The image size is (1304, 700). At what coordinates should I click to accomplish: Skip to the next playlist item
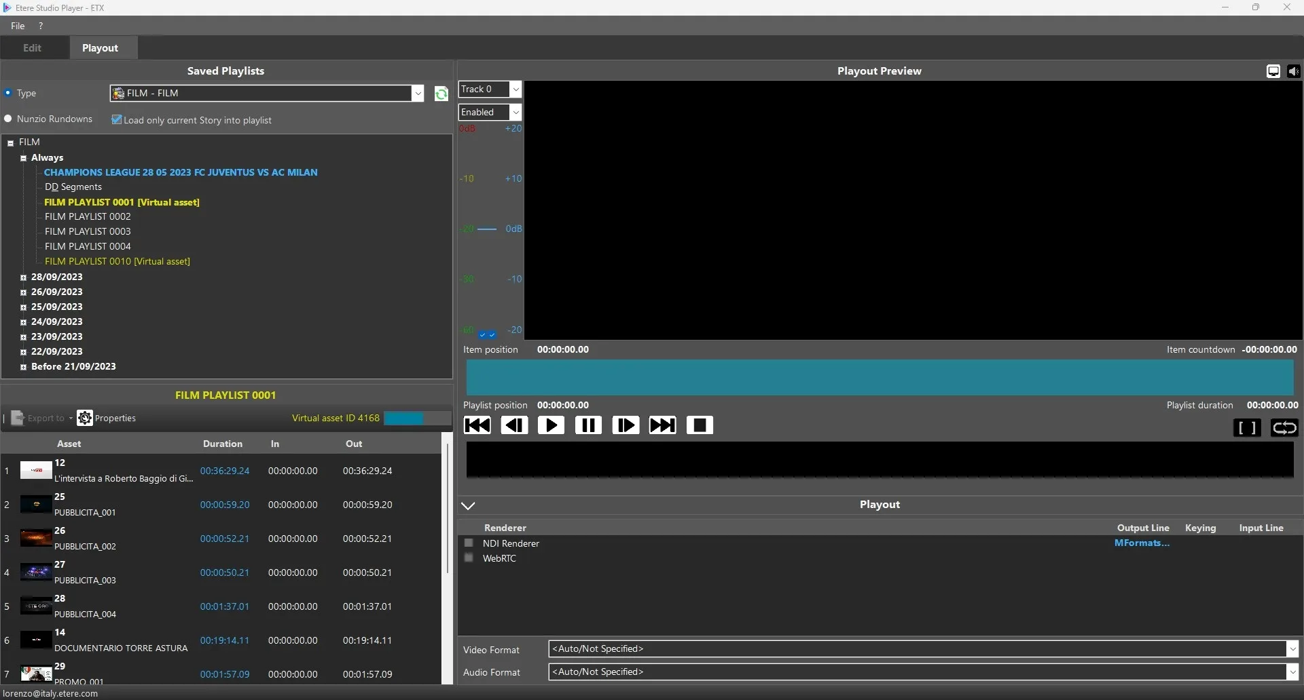[x=662, y=425]
